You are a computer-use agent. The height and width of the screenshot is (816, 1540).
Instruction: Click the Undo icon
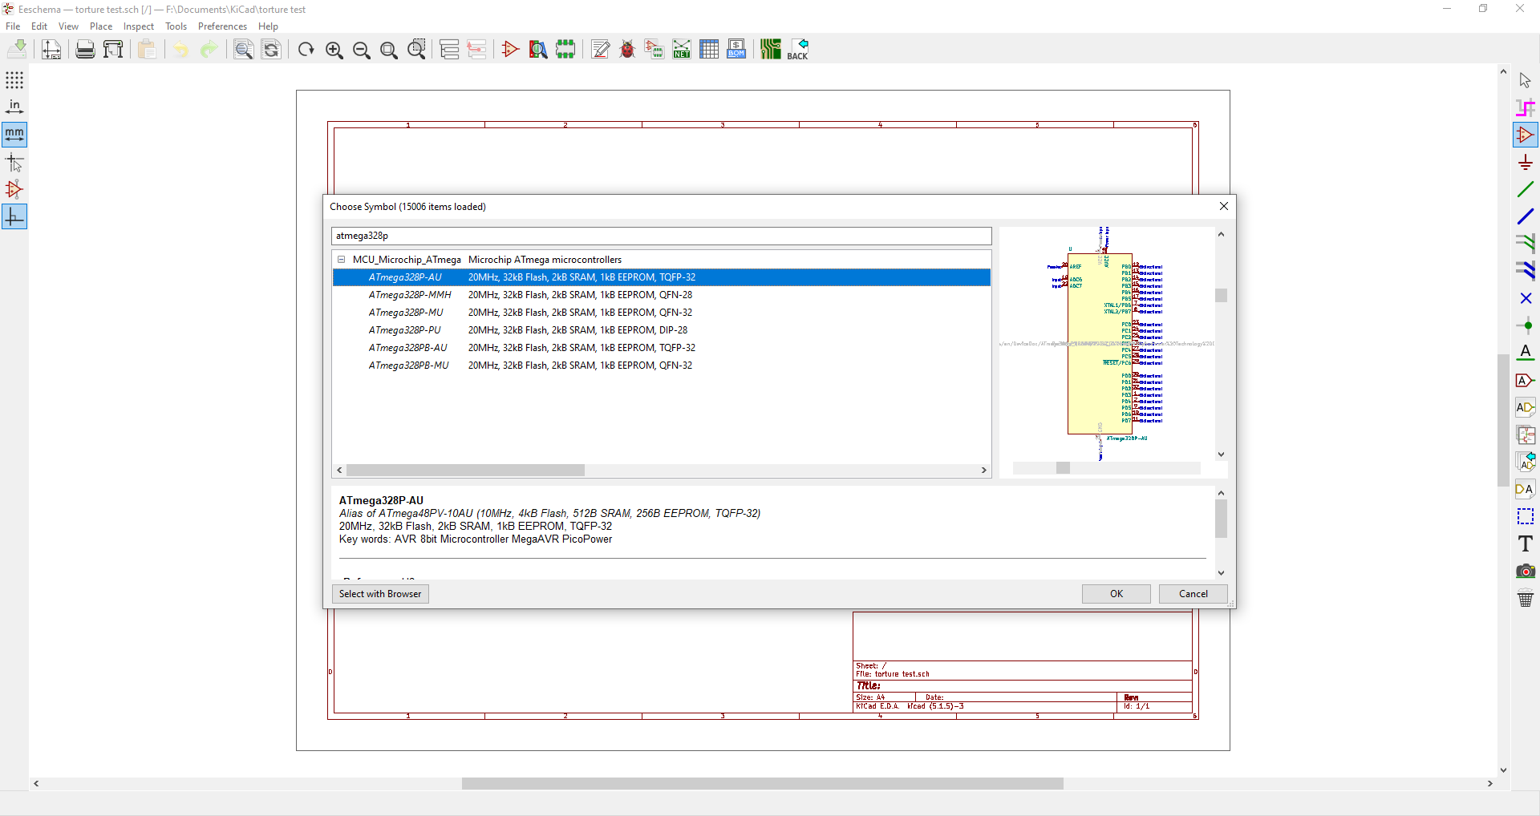coord(181,50)
